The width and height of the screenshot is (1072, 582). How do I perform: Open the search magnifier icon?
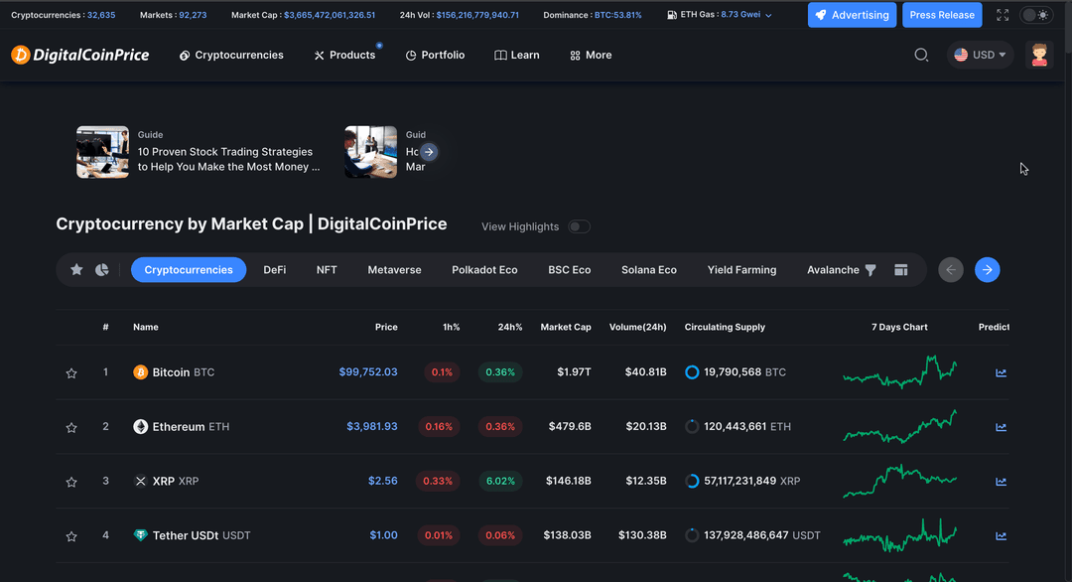tap(921, 55)
